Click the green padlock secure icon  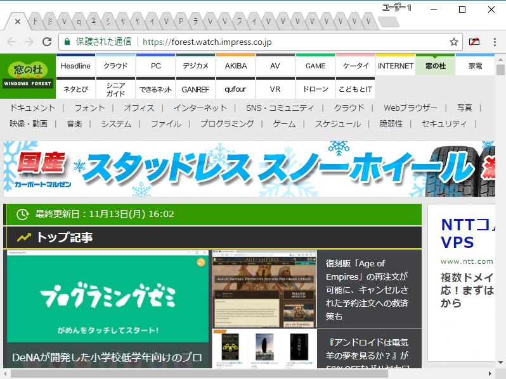click(x=67, y=42)
